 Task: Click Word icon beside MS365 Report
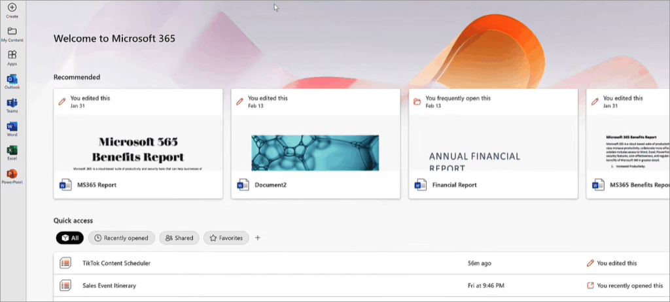pos(65,185)
